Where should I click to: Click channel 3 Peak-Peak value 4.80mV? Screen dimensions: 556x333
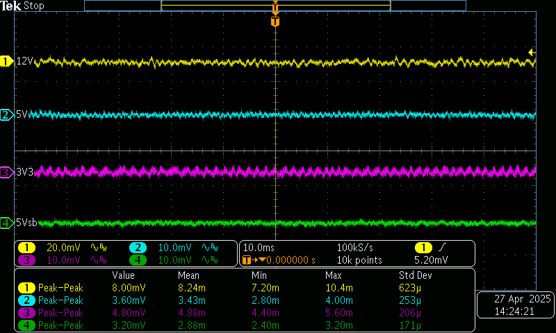coord(129,313)
